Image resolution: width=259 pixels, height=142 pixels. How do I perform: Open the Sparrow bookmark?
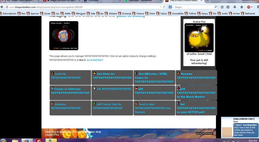click(x=33, y=13)
